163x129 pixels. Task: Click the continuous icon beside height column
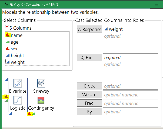(8, 55)
